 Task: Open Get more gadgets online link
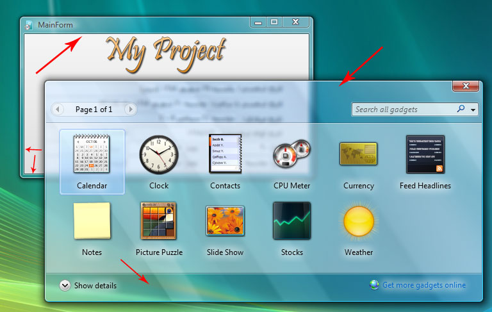click(x=424, y=285)
